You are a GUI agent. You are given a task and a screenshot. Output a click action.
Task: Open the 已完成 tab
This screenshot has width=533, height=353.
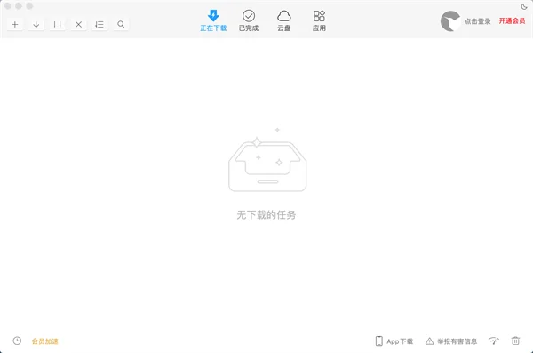(x=249, y=20)
